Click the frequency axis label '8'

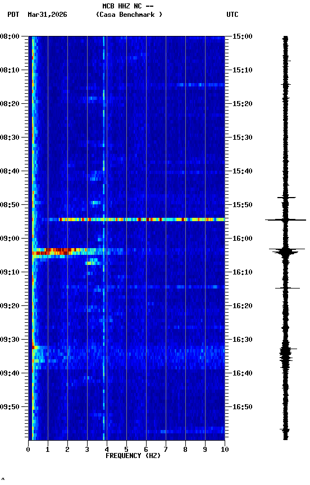185,450
